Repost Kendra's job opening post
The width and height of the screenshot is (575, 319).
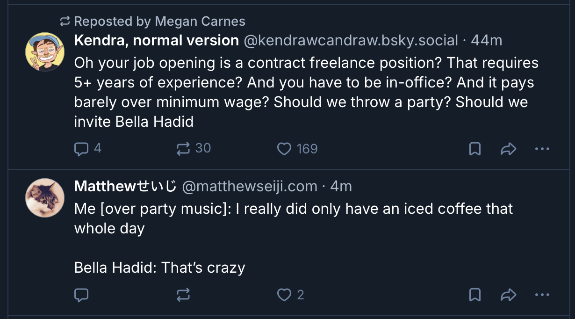pyautogui.click(x=183, y=149)
